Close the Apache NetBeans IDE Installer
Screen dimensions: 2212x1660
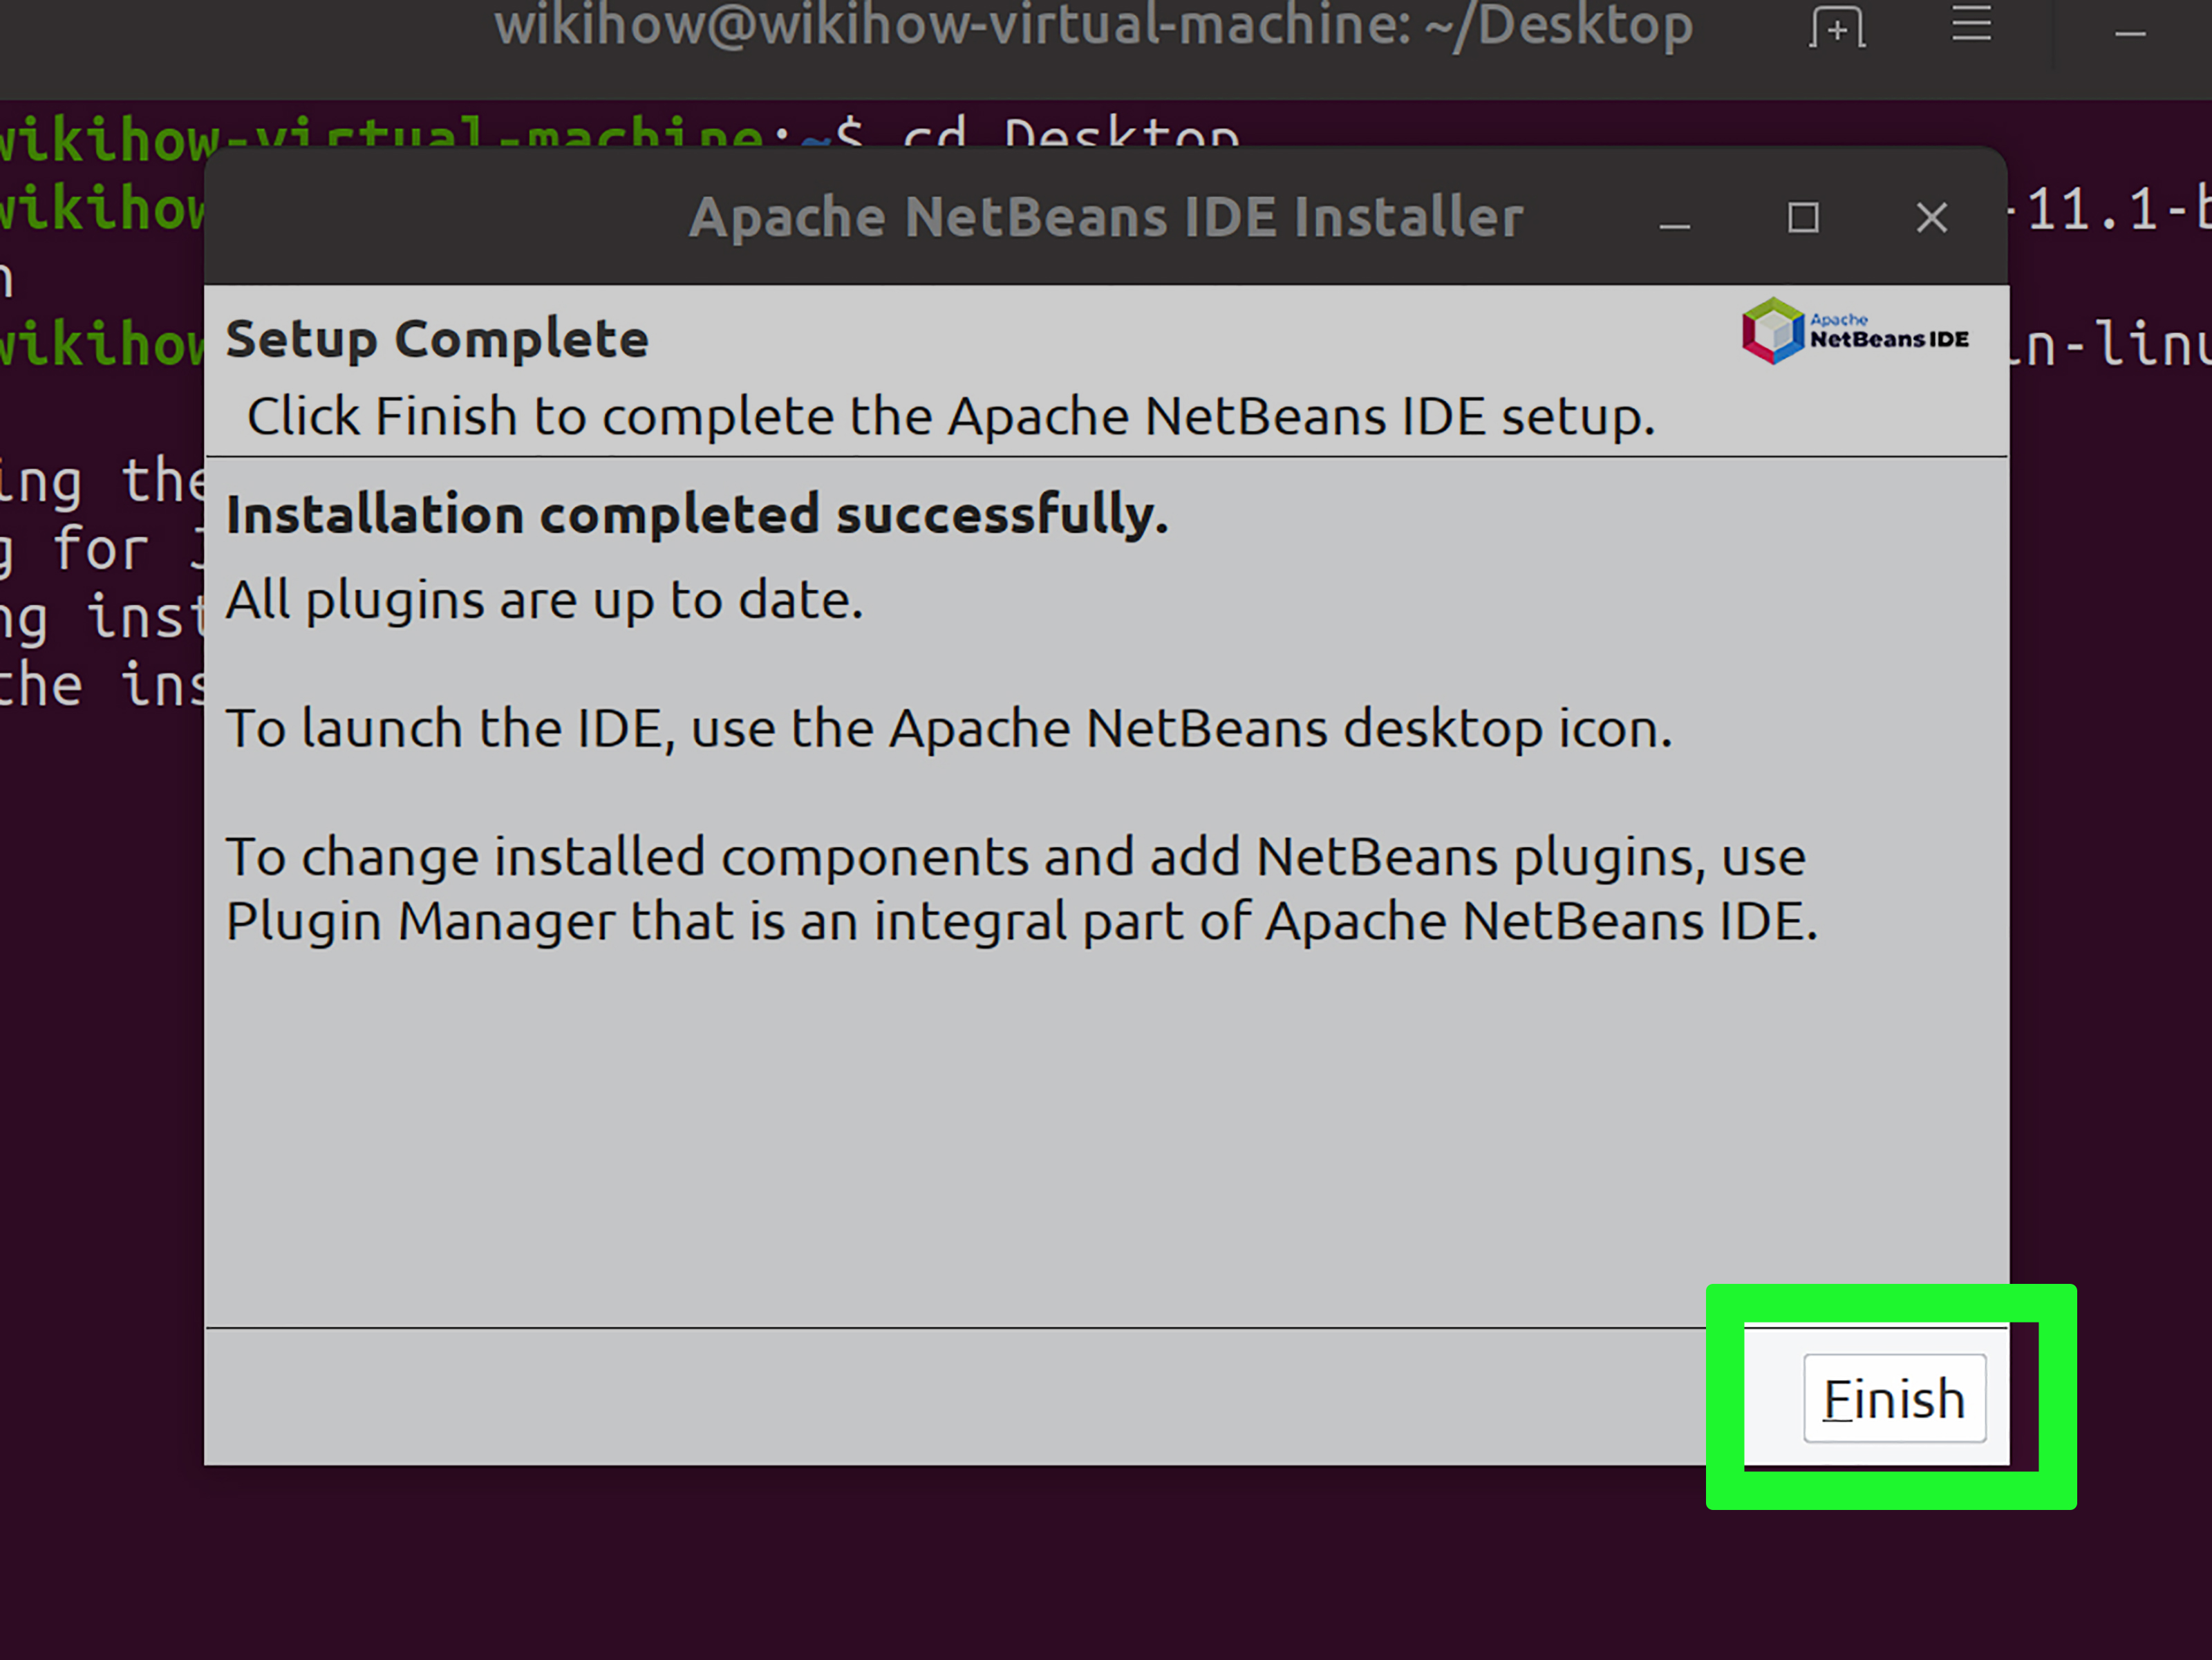[x=1931, y=218]
